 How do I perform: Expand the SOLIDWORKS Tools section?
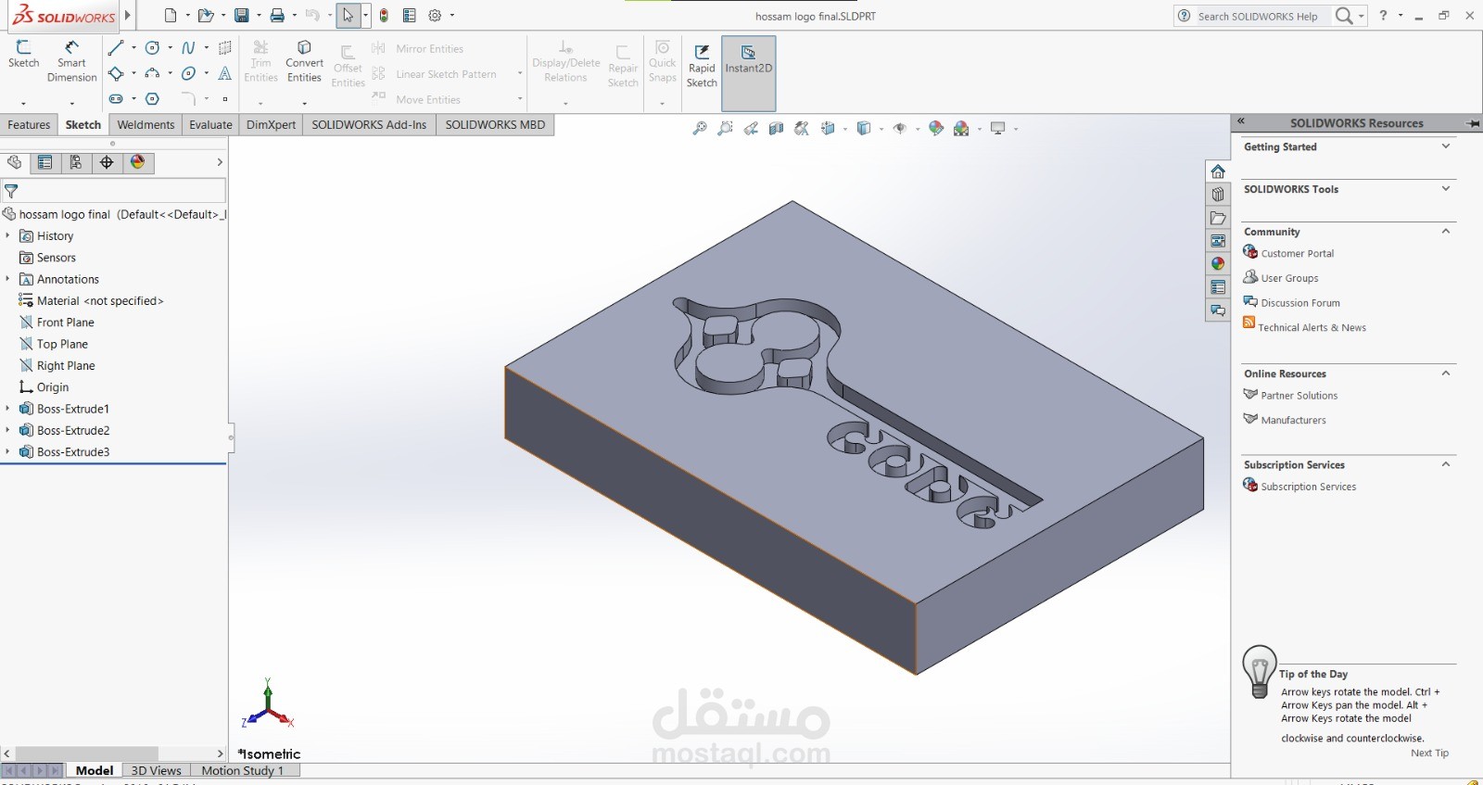tap(1446, 189)
